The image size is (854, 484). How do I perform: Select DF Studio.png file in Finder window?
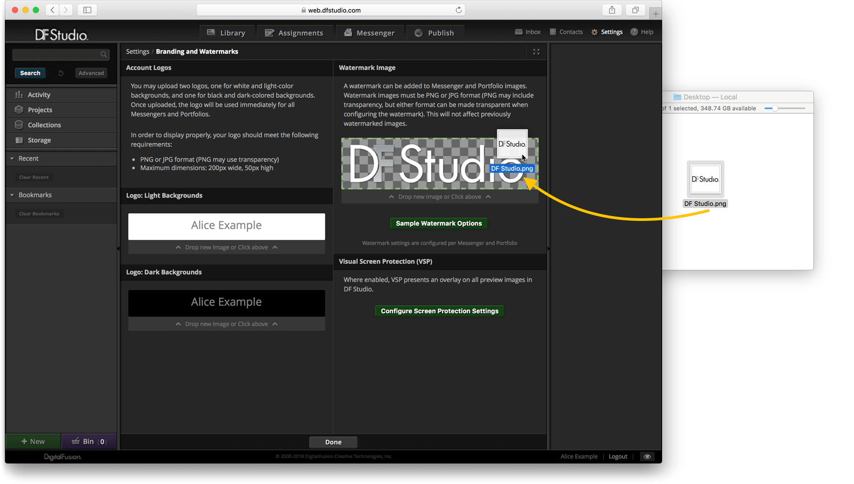pos(705,185)
